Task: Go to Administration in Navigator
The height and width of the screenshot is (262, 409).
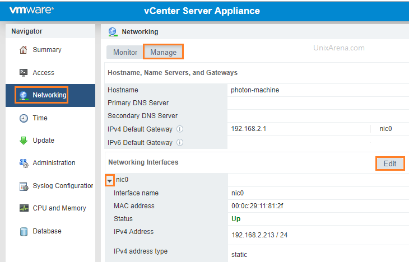Action: click(54, 163)
